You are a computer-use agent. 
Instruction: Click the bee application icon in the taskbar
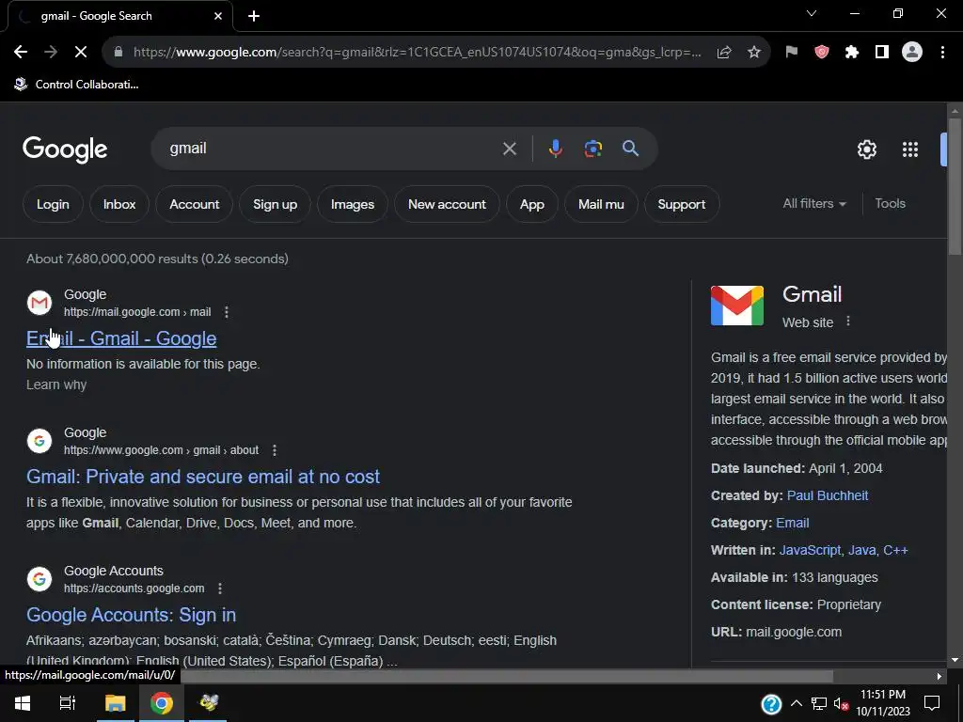point(209,703)
